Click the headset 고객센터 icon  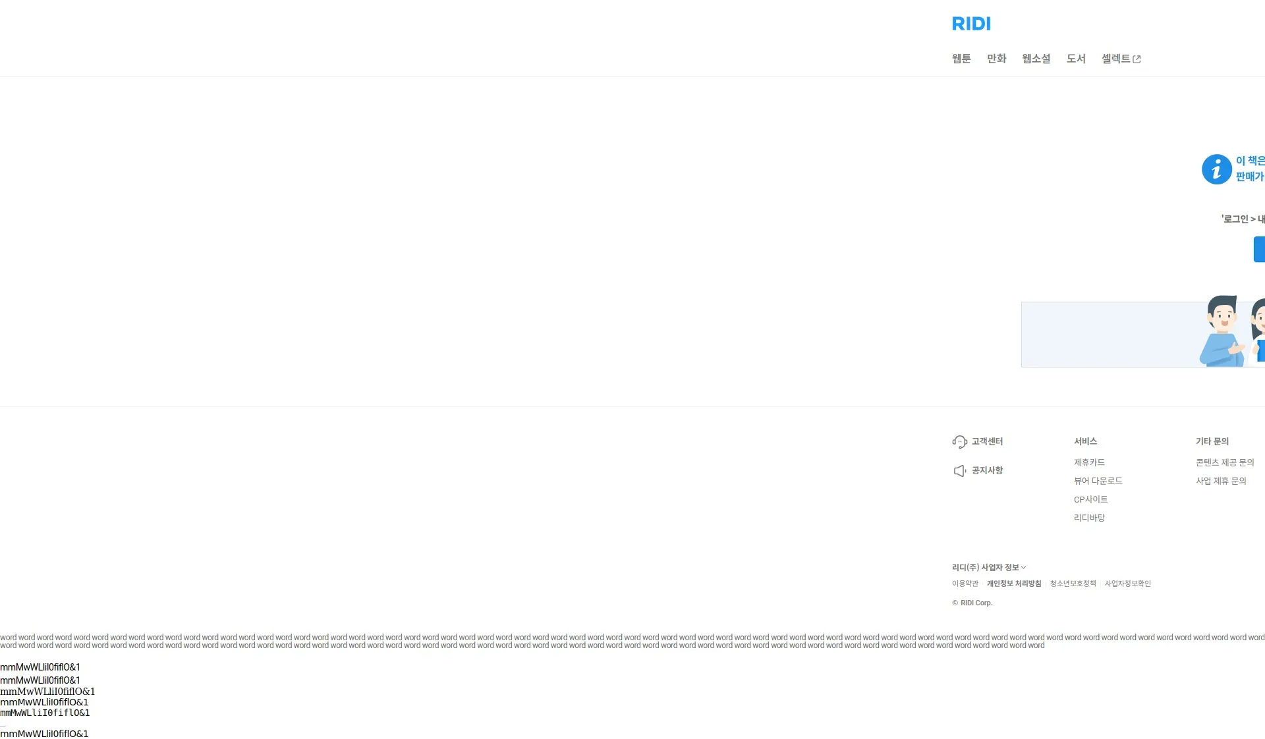[x=959, y=442]
